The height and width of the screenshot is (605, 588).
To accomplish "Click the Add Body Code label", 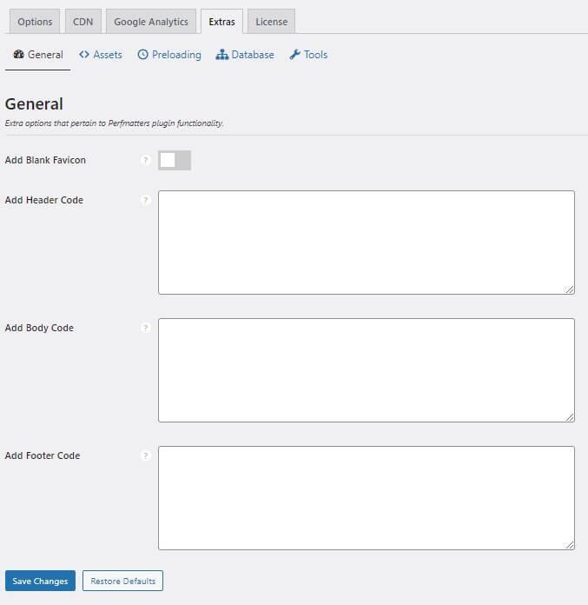I will point(39,328).
